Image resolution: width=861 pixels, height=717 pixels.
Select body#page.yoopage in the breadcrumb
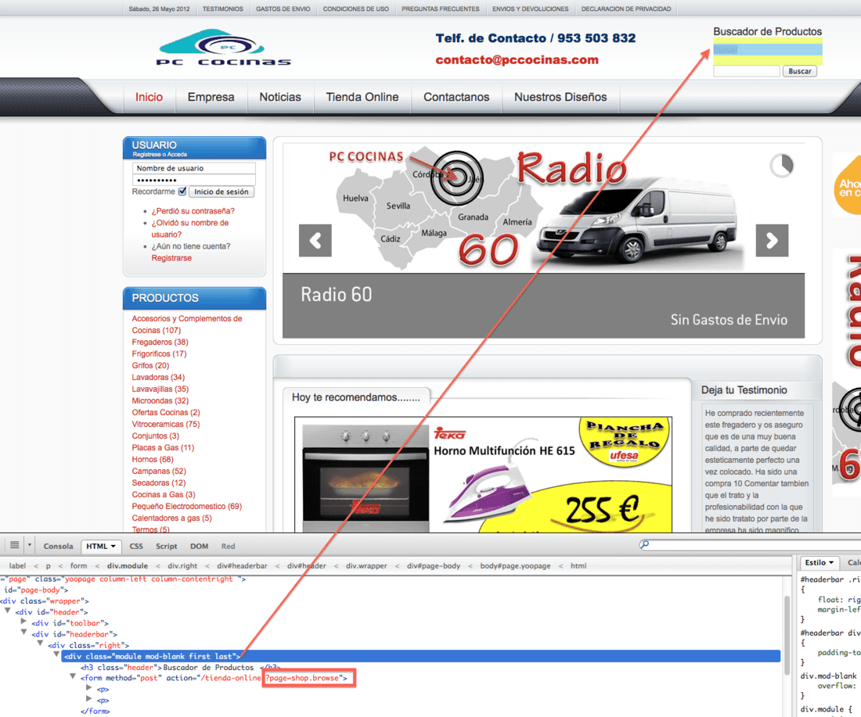[515, 566]
